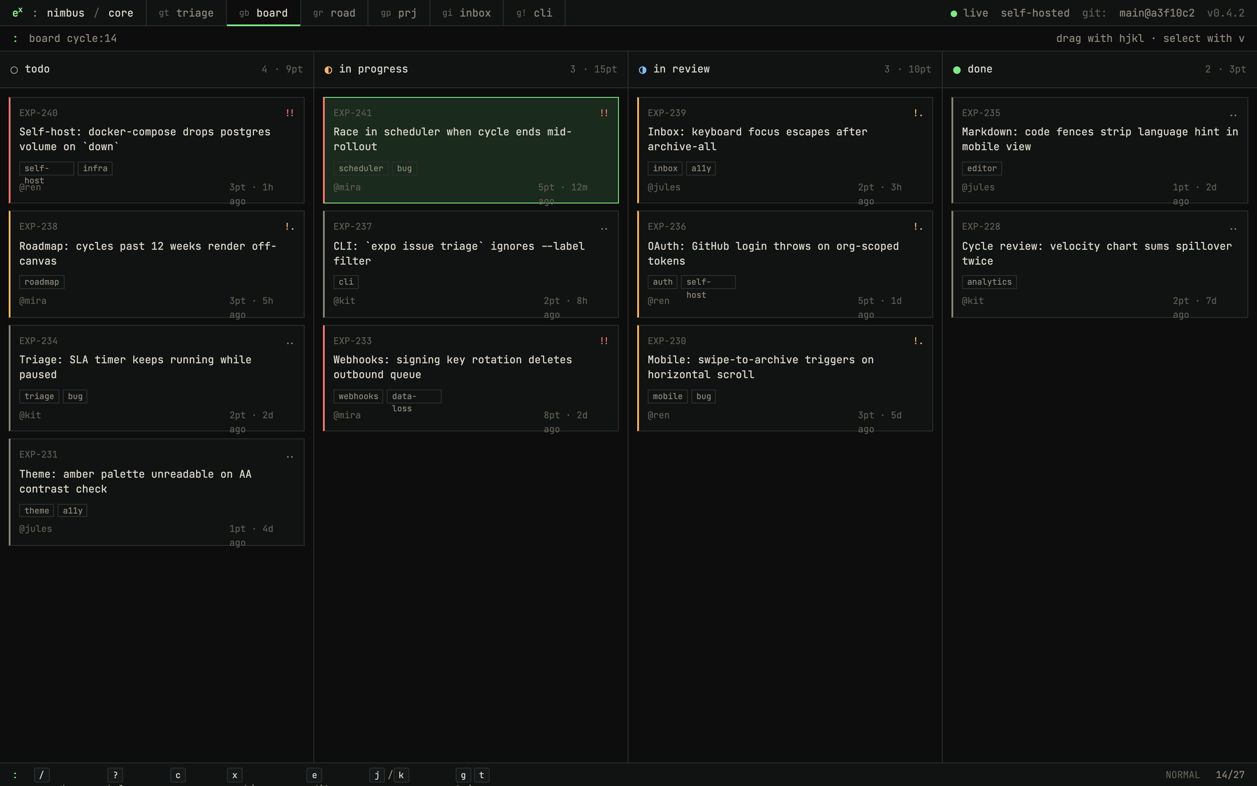The height and width of the screenshot is (786, 1257).
Task: Click the done green status dot
Action: (x=957, y=70)
